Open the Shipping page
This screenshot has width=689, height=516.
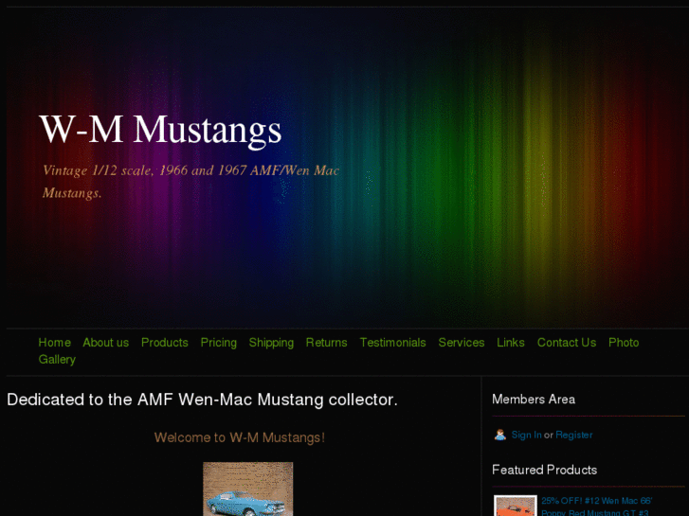coord(272,343)
